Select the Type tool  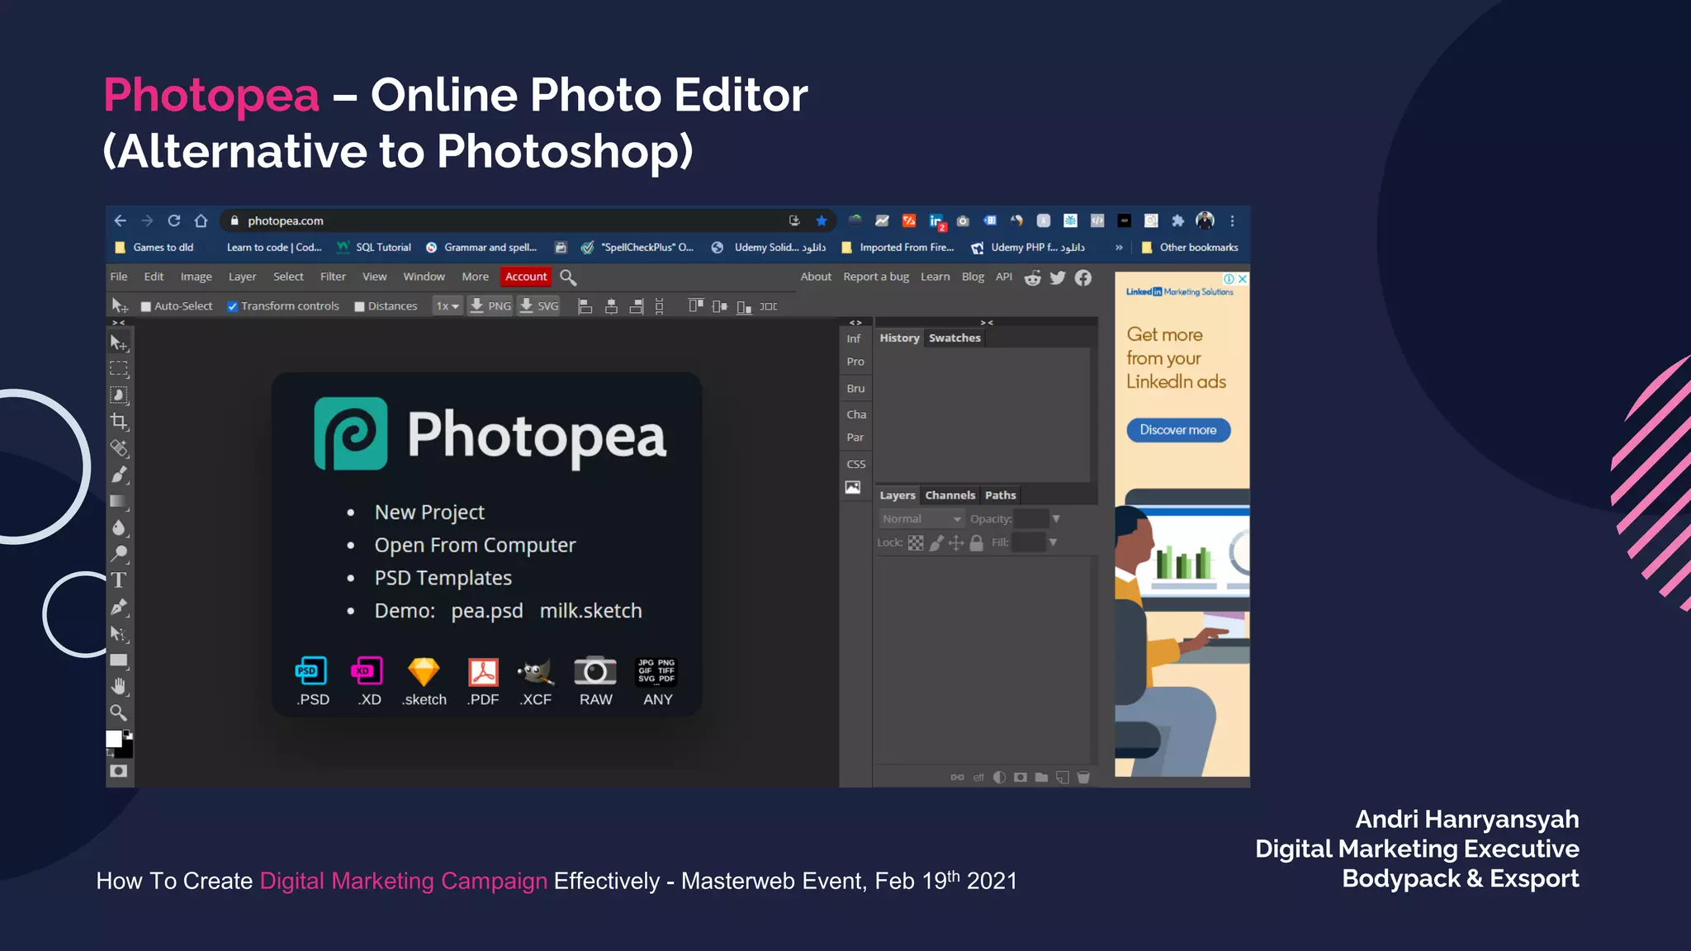click(119, 580)
